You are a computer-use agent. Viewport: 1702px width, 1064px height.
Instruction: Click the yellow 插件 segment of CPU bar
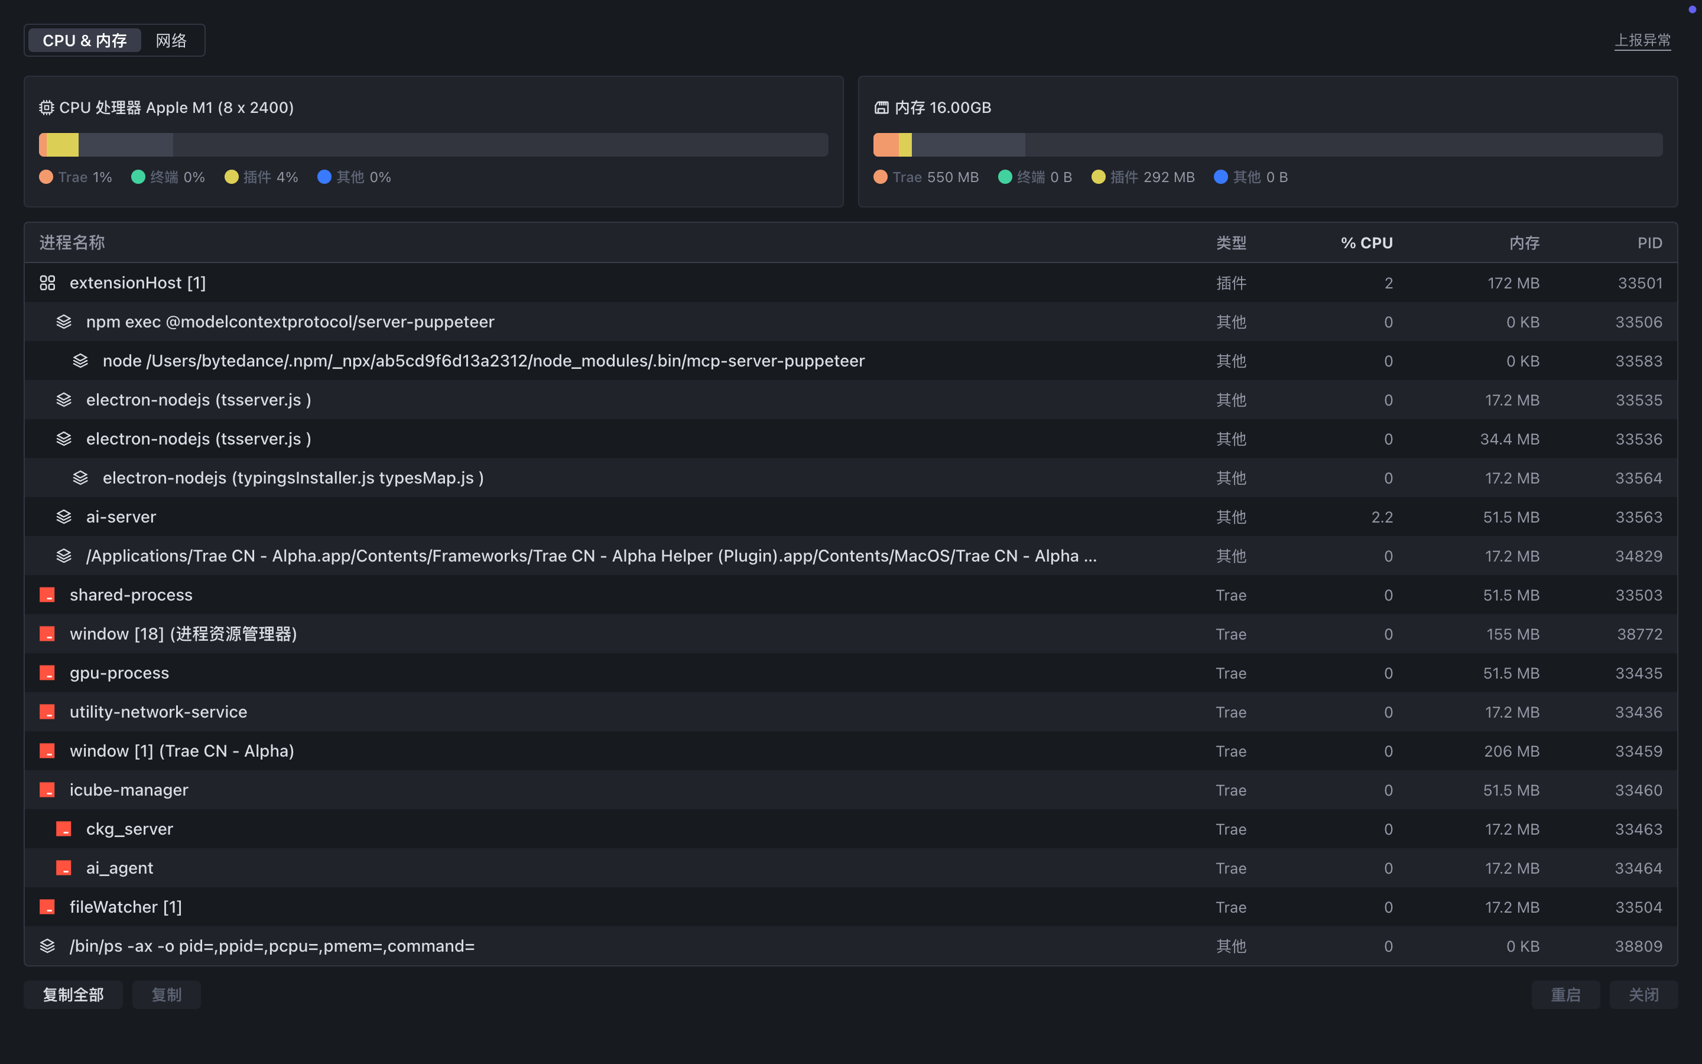tap(63, 145)
